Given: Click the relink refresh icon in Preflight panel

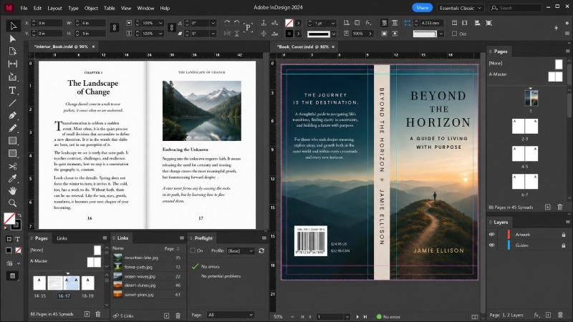Looking at the screenshot, I should 261,251.
